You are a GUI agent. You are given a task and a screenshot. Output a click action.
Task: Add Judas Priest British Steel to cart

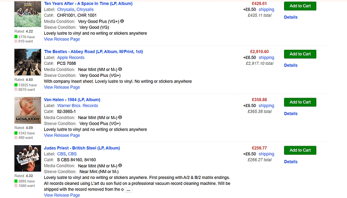click(x=300, y=150)
